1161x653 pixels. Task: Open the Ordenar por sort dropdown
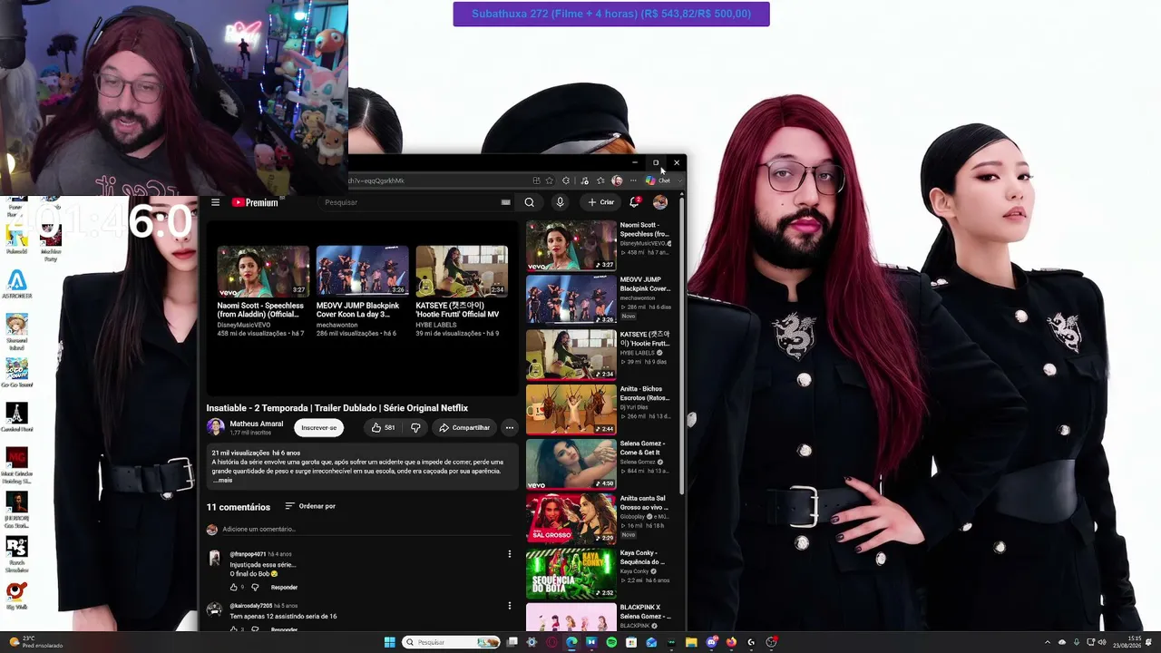tap(310, 506)
